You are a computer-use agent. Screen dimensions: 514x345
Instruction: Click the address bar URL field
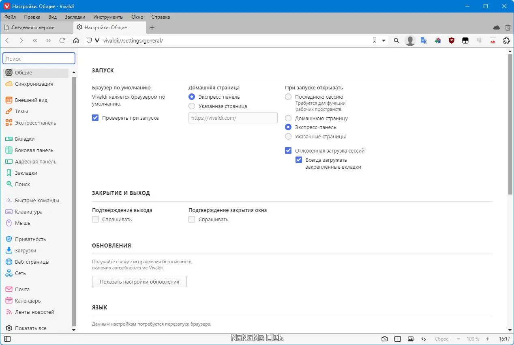(x=235, y=40)
